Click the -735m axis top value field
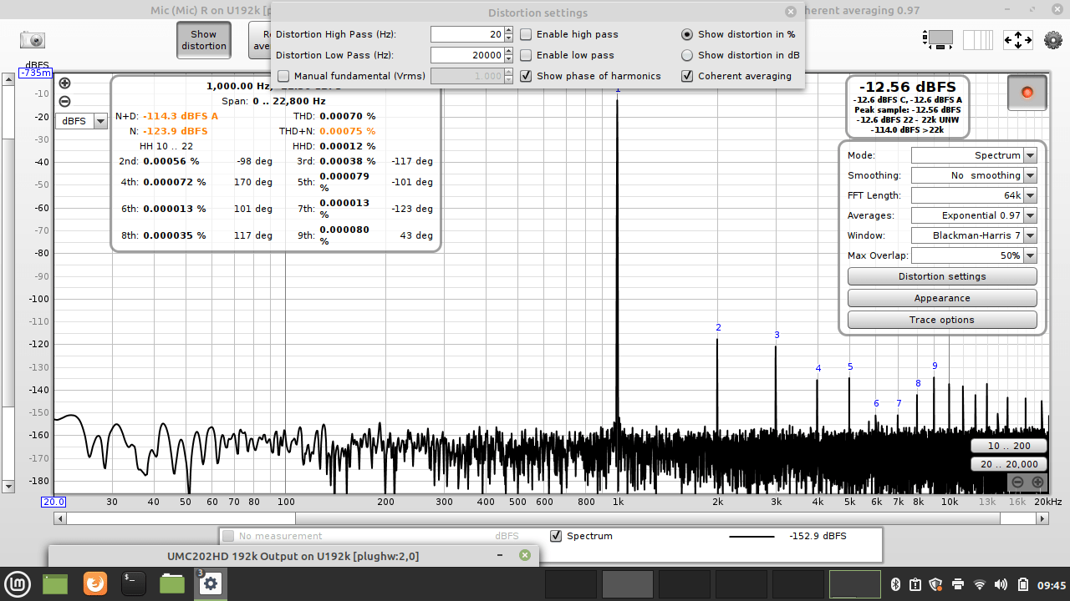 pos(36,73)
